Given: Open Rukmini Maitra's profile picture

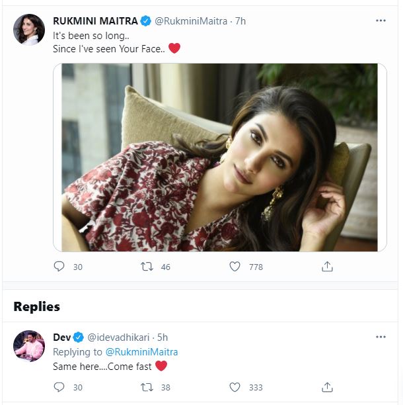Looking at the screenshot, I should 28,29.
